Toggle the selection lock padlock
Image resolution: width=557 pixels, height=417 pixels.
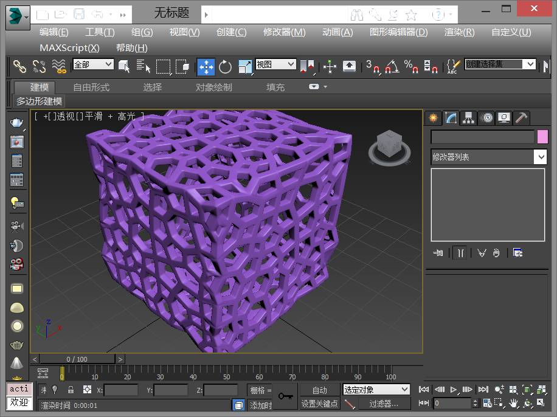pyautogui.click(x=71, y=390)
